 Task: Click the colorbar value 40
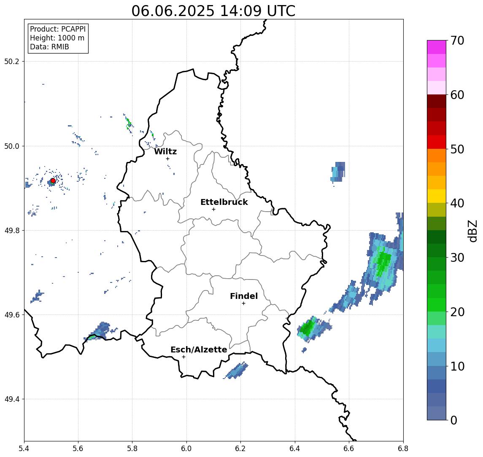tap(457, 203)
